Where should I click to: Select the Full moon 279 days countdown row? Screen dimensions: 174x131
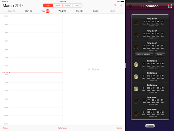coord(150,77)
